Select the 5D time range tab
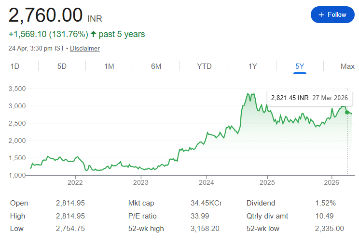The height and width of the screenshot is (244, 359). click(x=62, y=66)
